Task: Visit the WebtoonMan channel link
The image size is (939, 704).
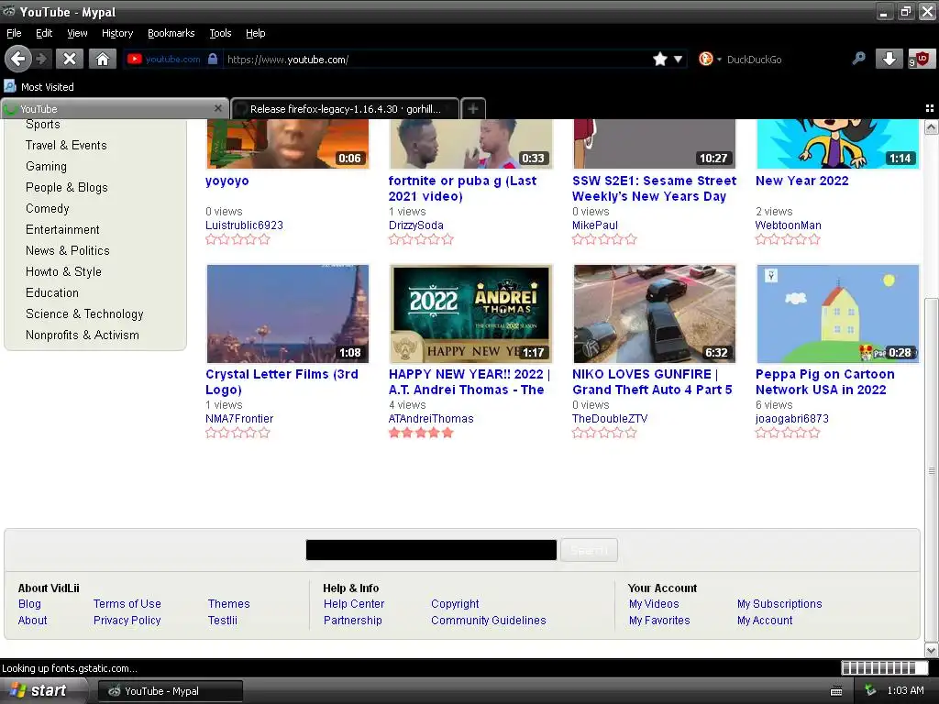Action: (788, 225)
